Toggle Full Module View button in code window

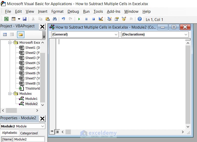click(x=57, y=132)
